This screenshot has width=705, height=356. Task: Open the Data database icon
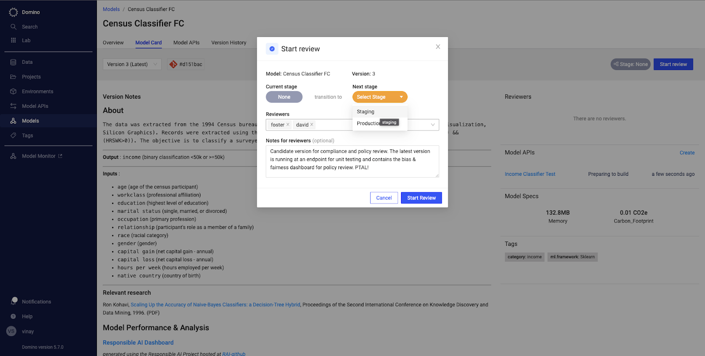pos(13,62)
